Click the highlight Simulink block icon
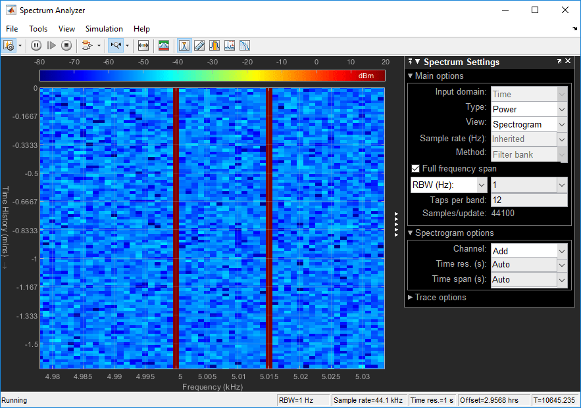Image resolution: width=581 pixels, height=408 pixels. coord(87,45)
